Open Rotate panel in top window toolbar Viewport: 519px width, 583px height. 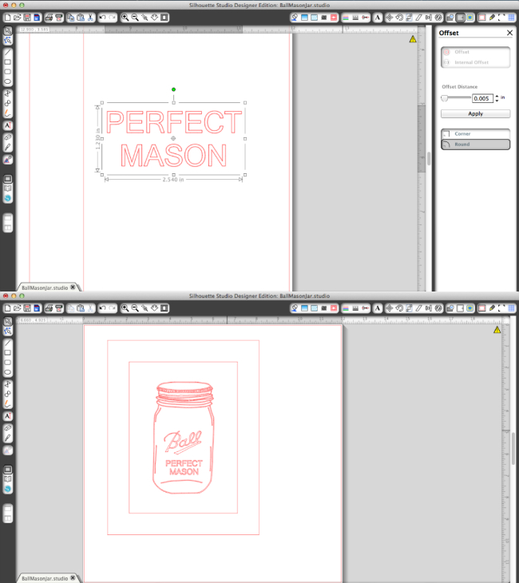point(399,18)
